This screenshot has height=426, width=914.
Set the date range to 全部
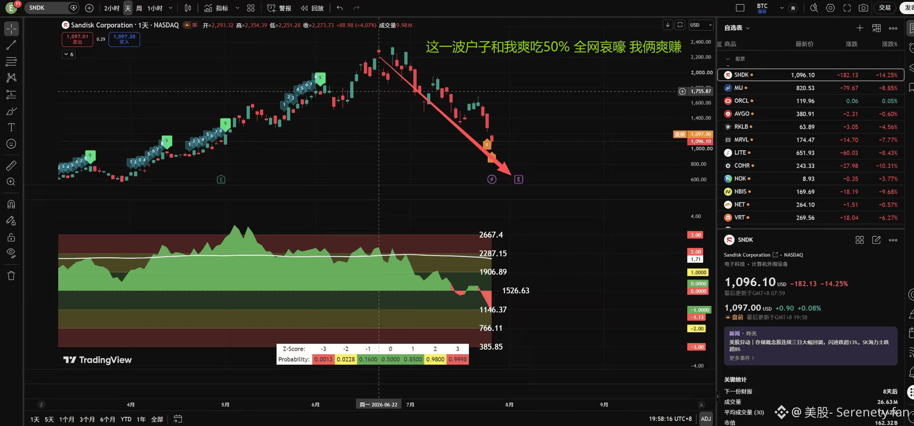(157, 419)
